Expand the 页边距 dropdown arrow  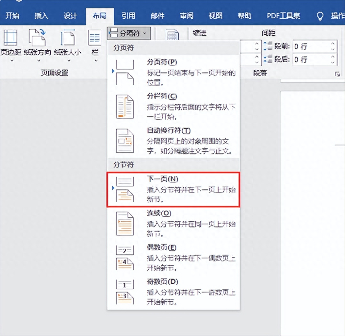coord(12,60)
